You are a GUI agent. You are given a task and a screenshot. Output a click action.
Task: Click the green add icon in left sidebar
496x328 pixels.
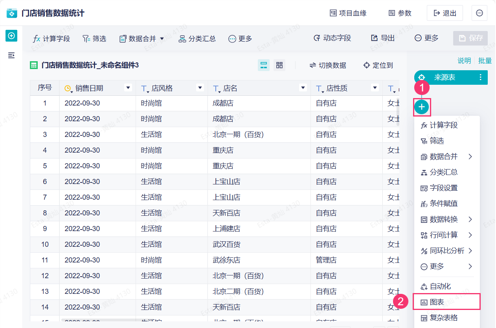pyautogui.click(x=11, y=36)
